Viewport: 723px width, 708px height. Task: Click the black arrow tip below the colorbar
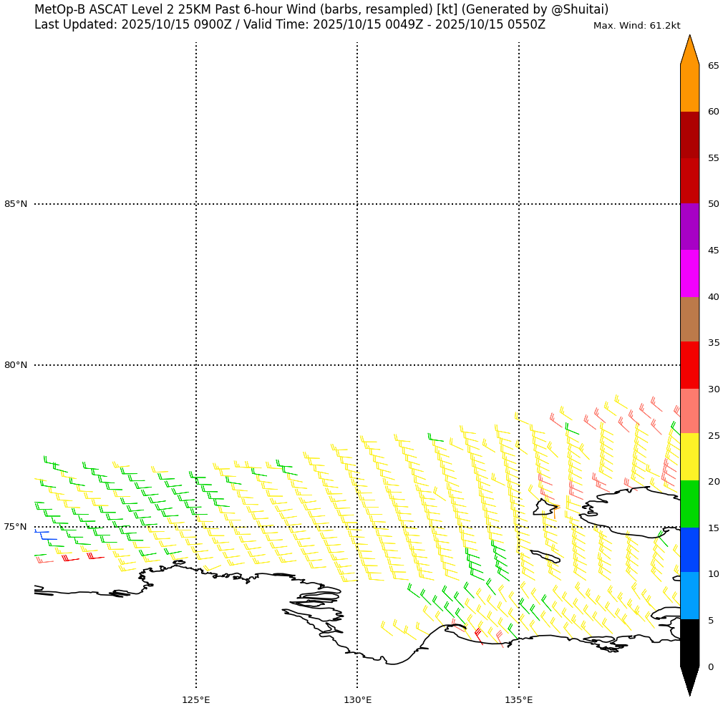point(689,682)
